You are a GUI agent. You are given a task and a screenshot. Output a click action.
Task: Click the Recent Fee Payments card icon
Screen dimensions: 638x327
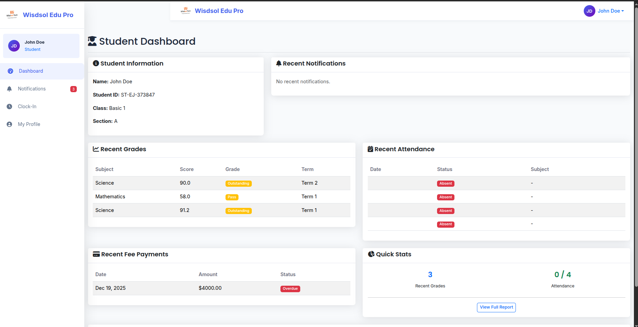[x=96, y=254]
